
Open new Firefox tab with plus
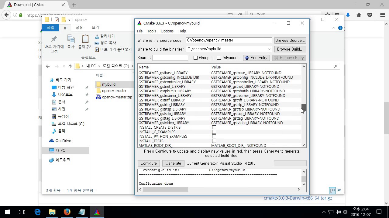74,5
